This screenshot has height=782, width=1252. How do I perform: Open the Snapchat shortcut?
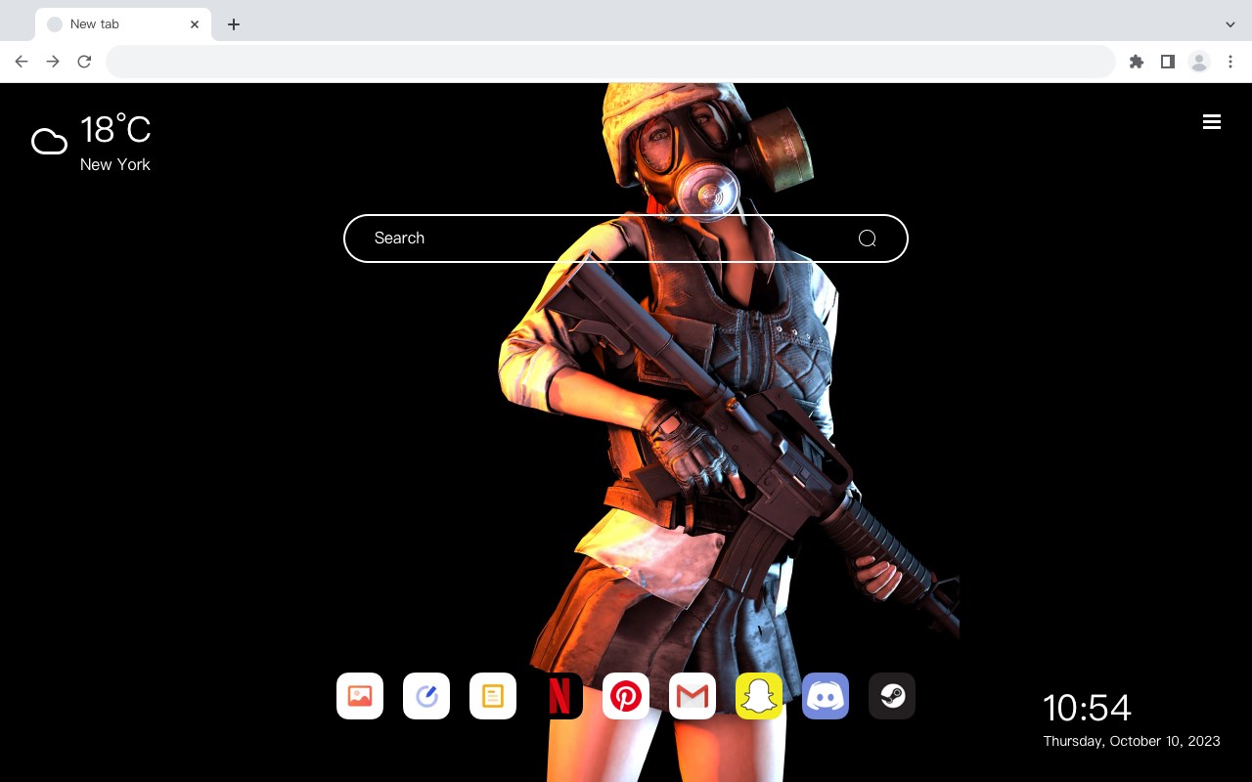(x=759, y=696)
